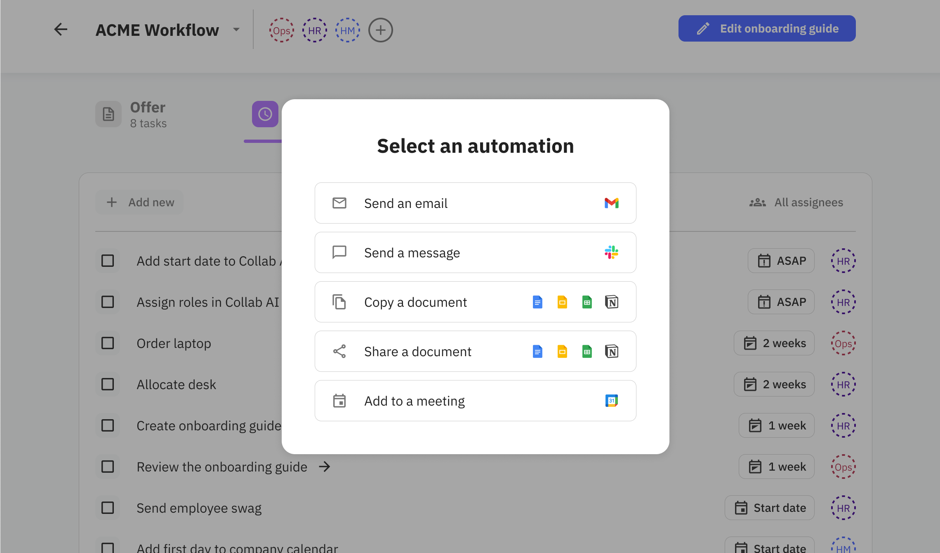Image resolution: width=940 pixels, height=553 pixels.
Task: Click Google Sheets icon in Share a document row
Action: (587, 351)
